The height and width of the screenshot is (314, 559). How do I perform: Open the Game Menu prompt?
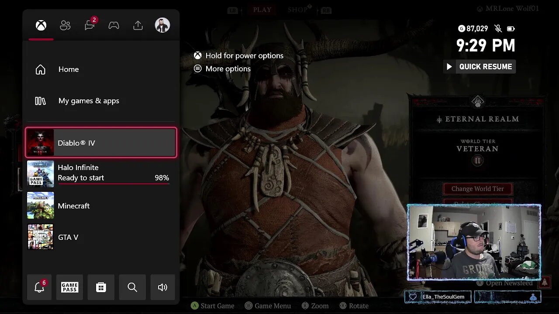tap(268, 306)
